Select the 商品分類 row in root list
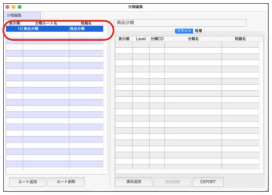 (x=55, y=29)
